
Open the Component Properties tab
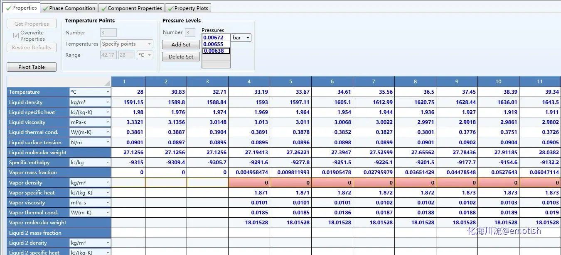point(131,8)
